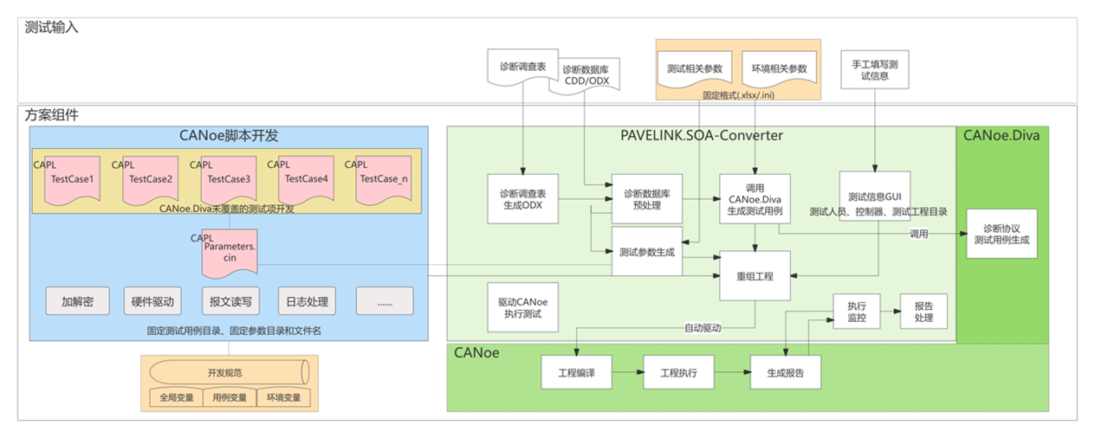Viewport: 1095px width, 438px height.
Task: Click the 自动驱动 connector label
Action: [x=703, y=328]
